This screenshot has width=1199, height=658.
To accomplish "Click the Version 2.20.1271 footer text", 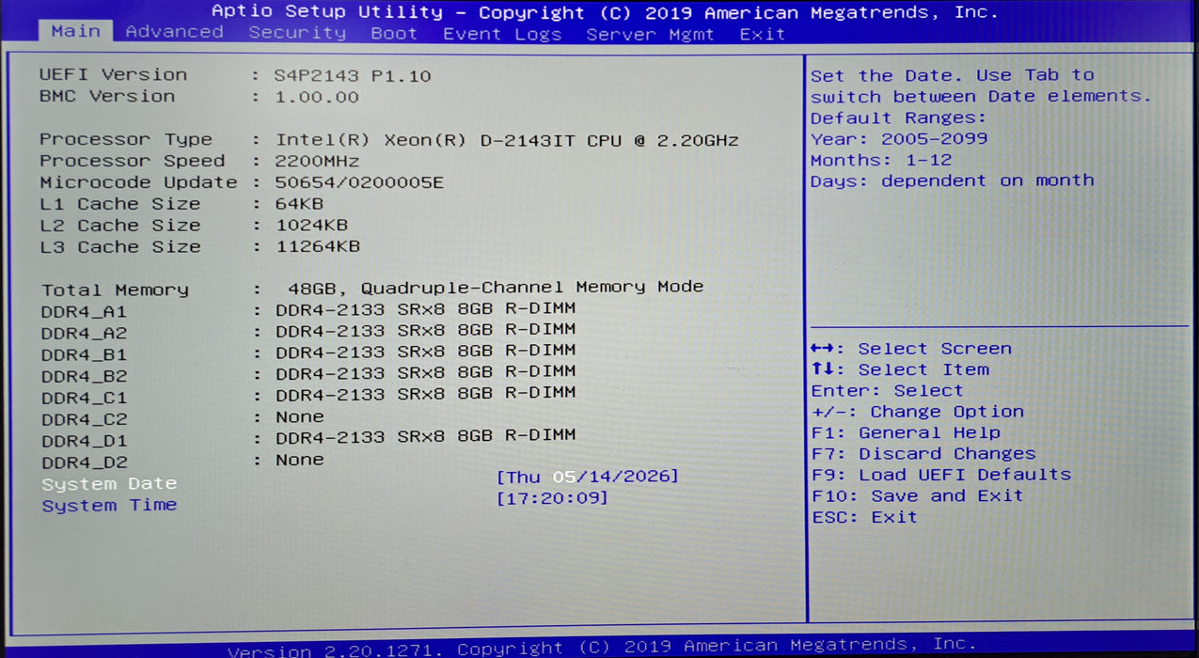I will click(602, 648).
